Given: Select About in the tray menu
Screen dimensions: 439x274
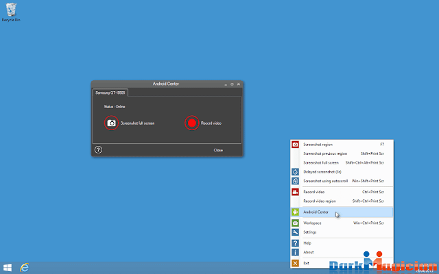Looking at the screenshot, I should click(x=342, y=252).
